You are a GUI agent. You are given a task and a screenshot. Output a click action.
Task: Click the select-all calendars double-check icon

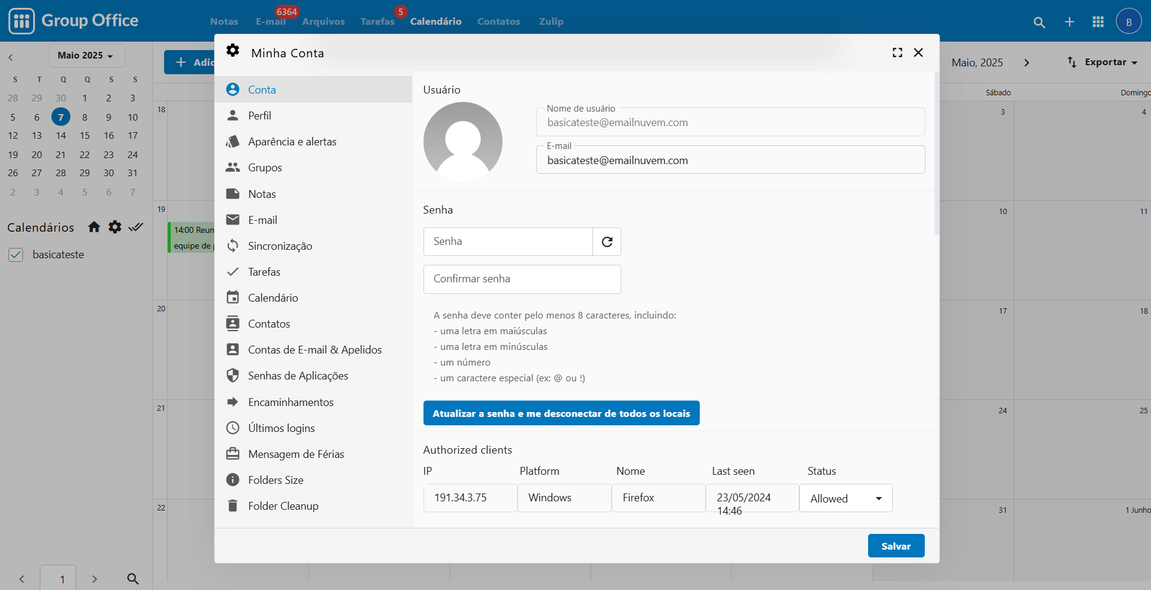136,227
